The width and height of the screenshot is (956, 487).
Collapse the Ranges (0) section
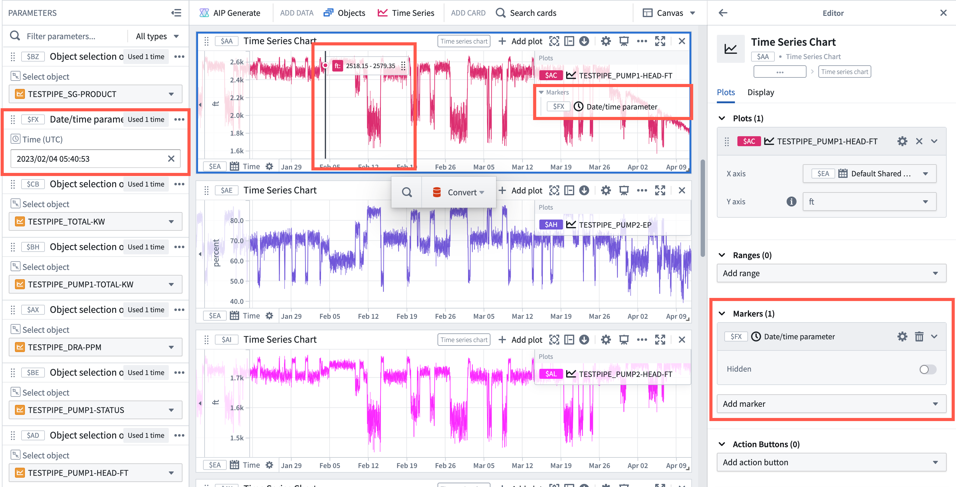722,255
